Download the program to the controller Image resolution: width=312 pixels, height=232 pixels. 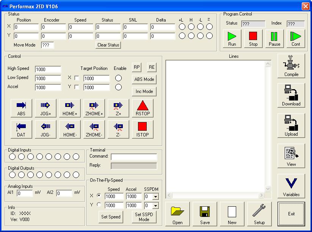(291, 95)
